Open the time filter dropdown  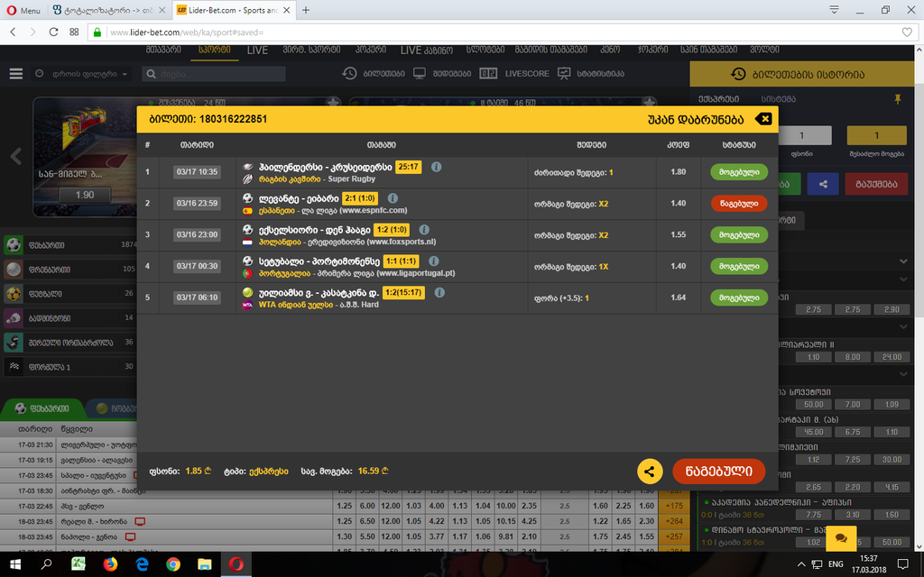(x=81, y=74)
